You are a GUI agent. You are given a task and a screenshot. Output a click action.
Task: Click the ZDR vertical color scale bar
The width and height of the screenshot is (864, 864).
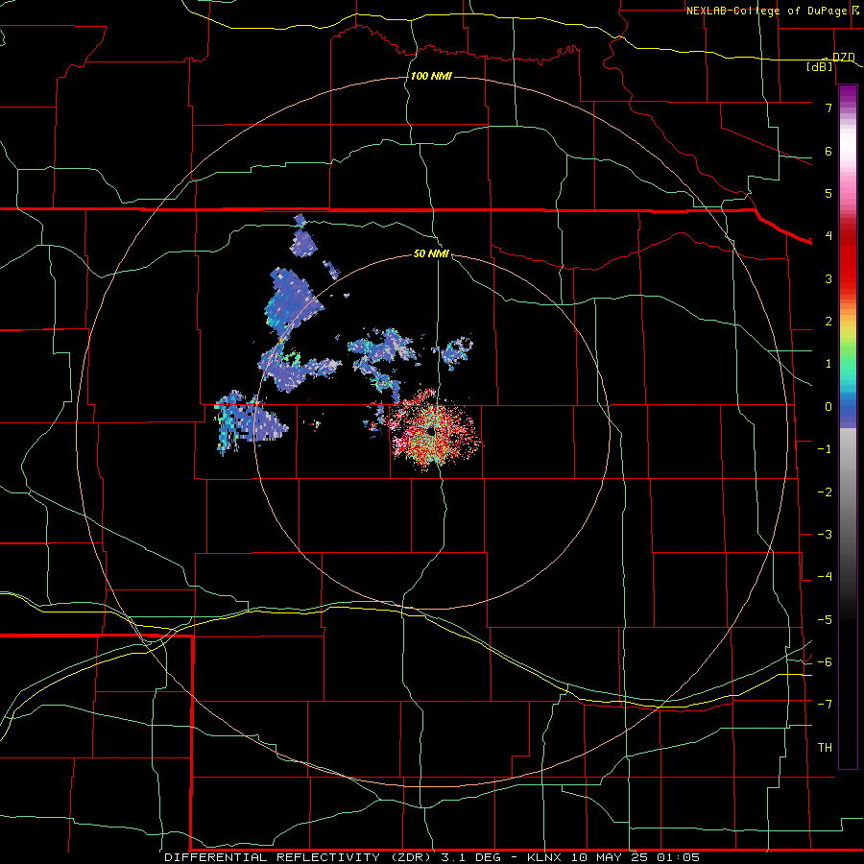tap(848, 426)
